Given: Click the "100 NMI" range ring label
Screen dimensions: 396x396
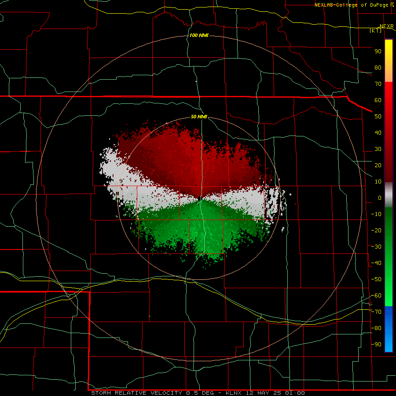Looking at the screenshot, I should (199, 35).
